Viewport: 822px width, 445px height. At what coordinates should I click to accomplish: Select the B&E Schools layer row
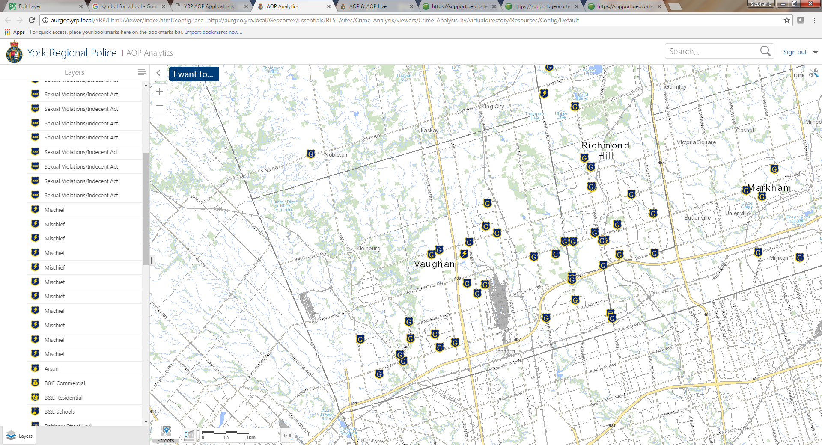click(86, 412)
